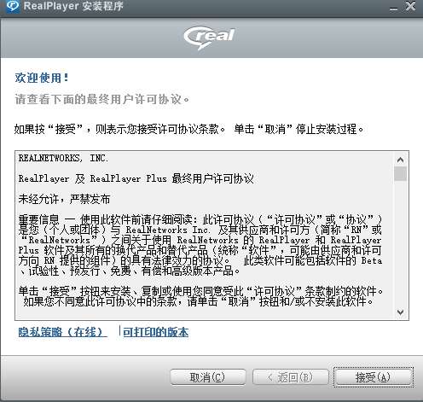Click the RealPlayer 安装程序 title bar text
This screenshot has width=423, height=402.
pos(73,6)
